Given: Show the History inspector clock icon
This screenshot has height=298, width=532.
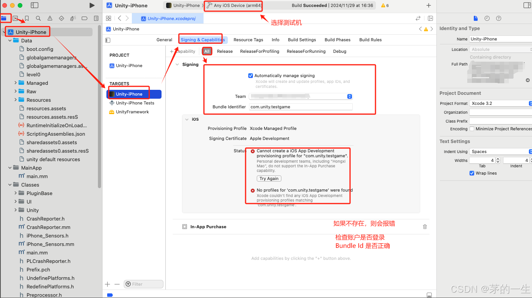Looking at the screenshot, I should (x=487, y=18).
